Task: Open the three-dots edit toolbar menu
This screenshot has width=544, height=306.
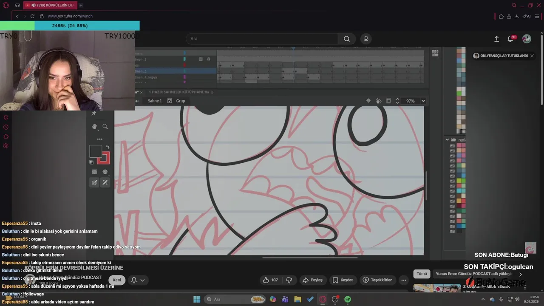Action: pos(99,139)
